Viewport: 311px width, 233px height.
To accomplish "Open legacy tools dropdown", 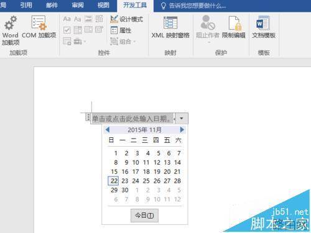I will point(80,42).
